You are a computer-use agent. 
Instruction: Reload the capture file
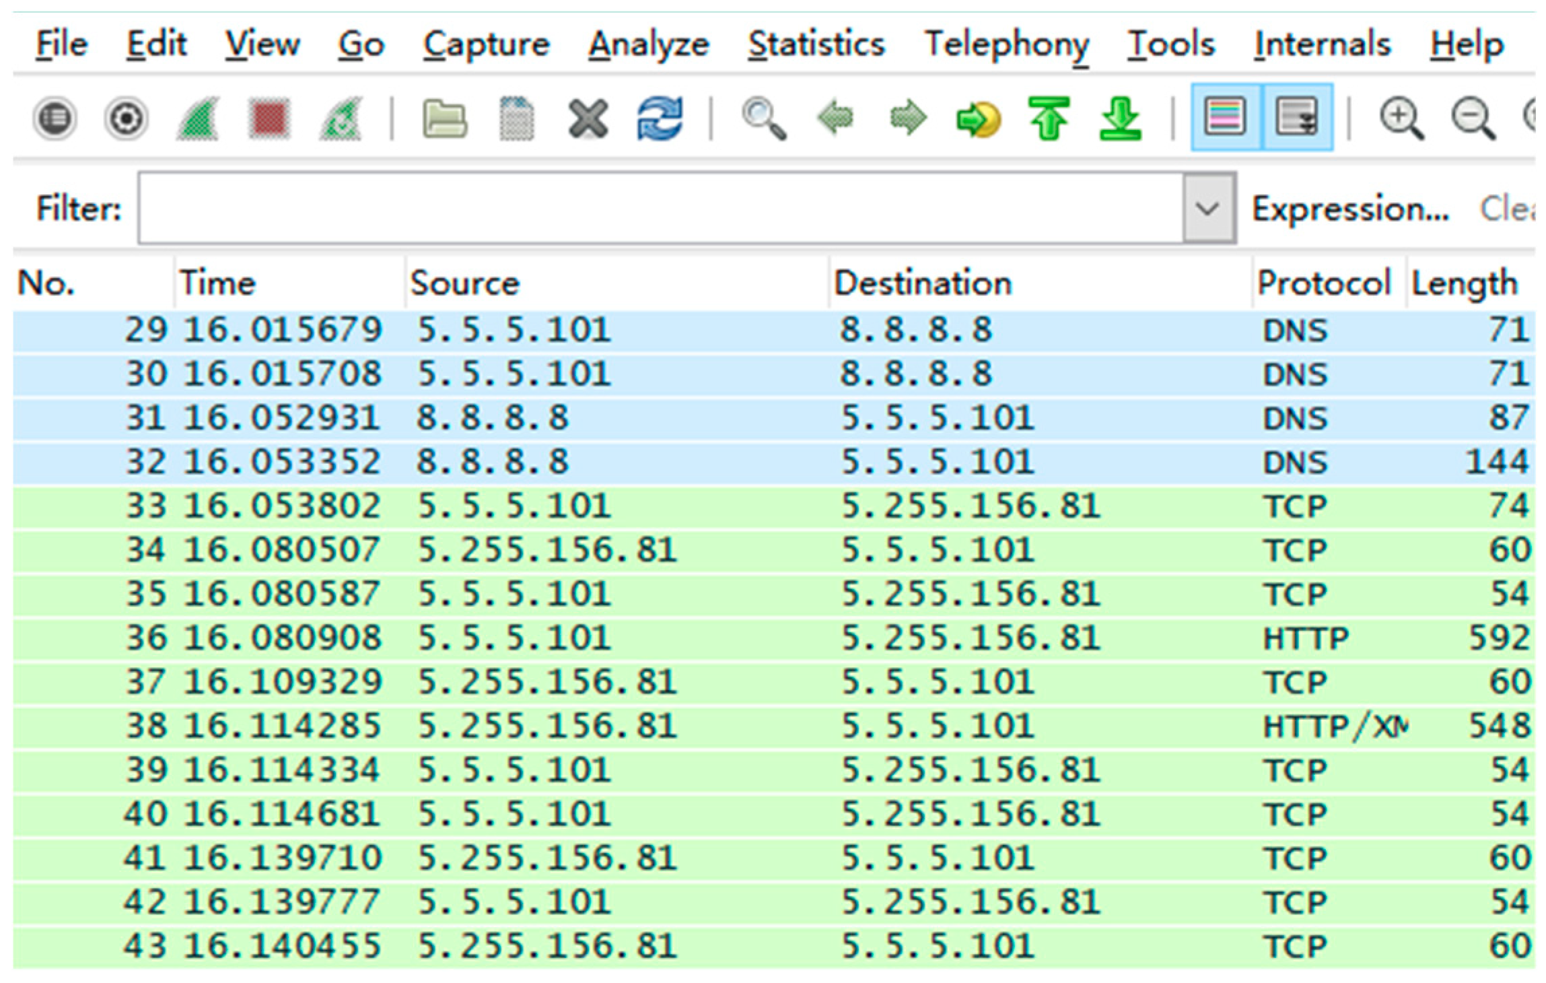click(x=660, y=118)
